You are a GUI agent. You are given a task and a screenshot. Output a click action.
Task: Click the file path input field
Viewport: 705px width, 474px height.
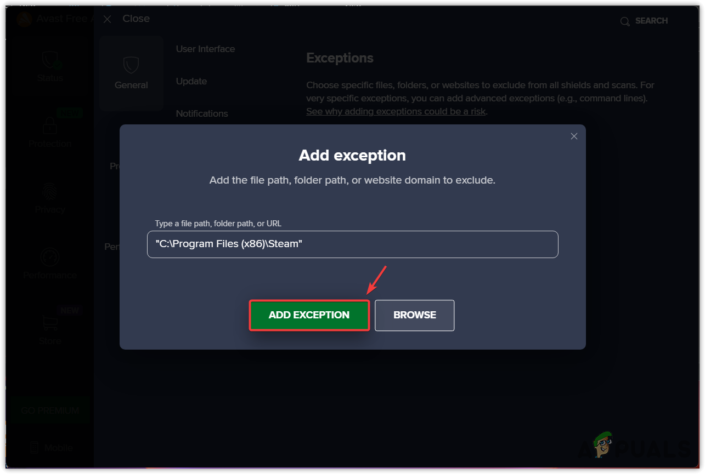click(x=352, y=244)
